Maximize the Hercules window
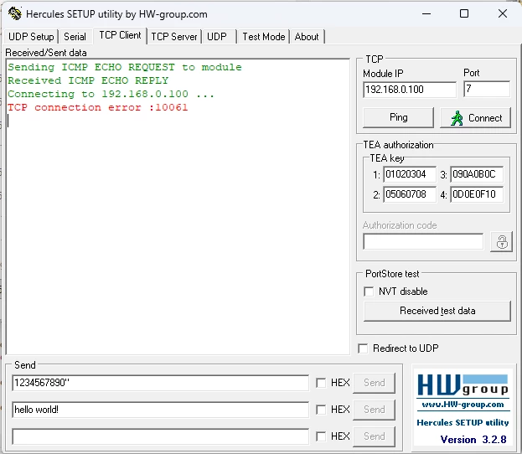Image resolution: width=522 pixels, height=454 pixels. tap(464, 13)
